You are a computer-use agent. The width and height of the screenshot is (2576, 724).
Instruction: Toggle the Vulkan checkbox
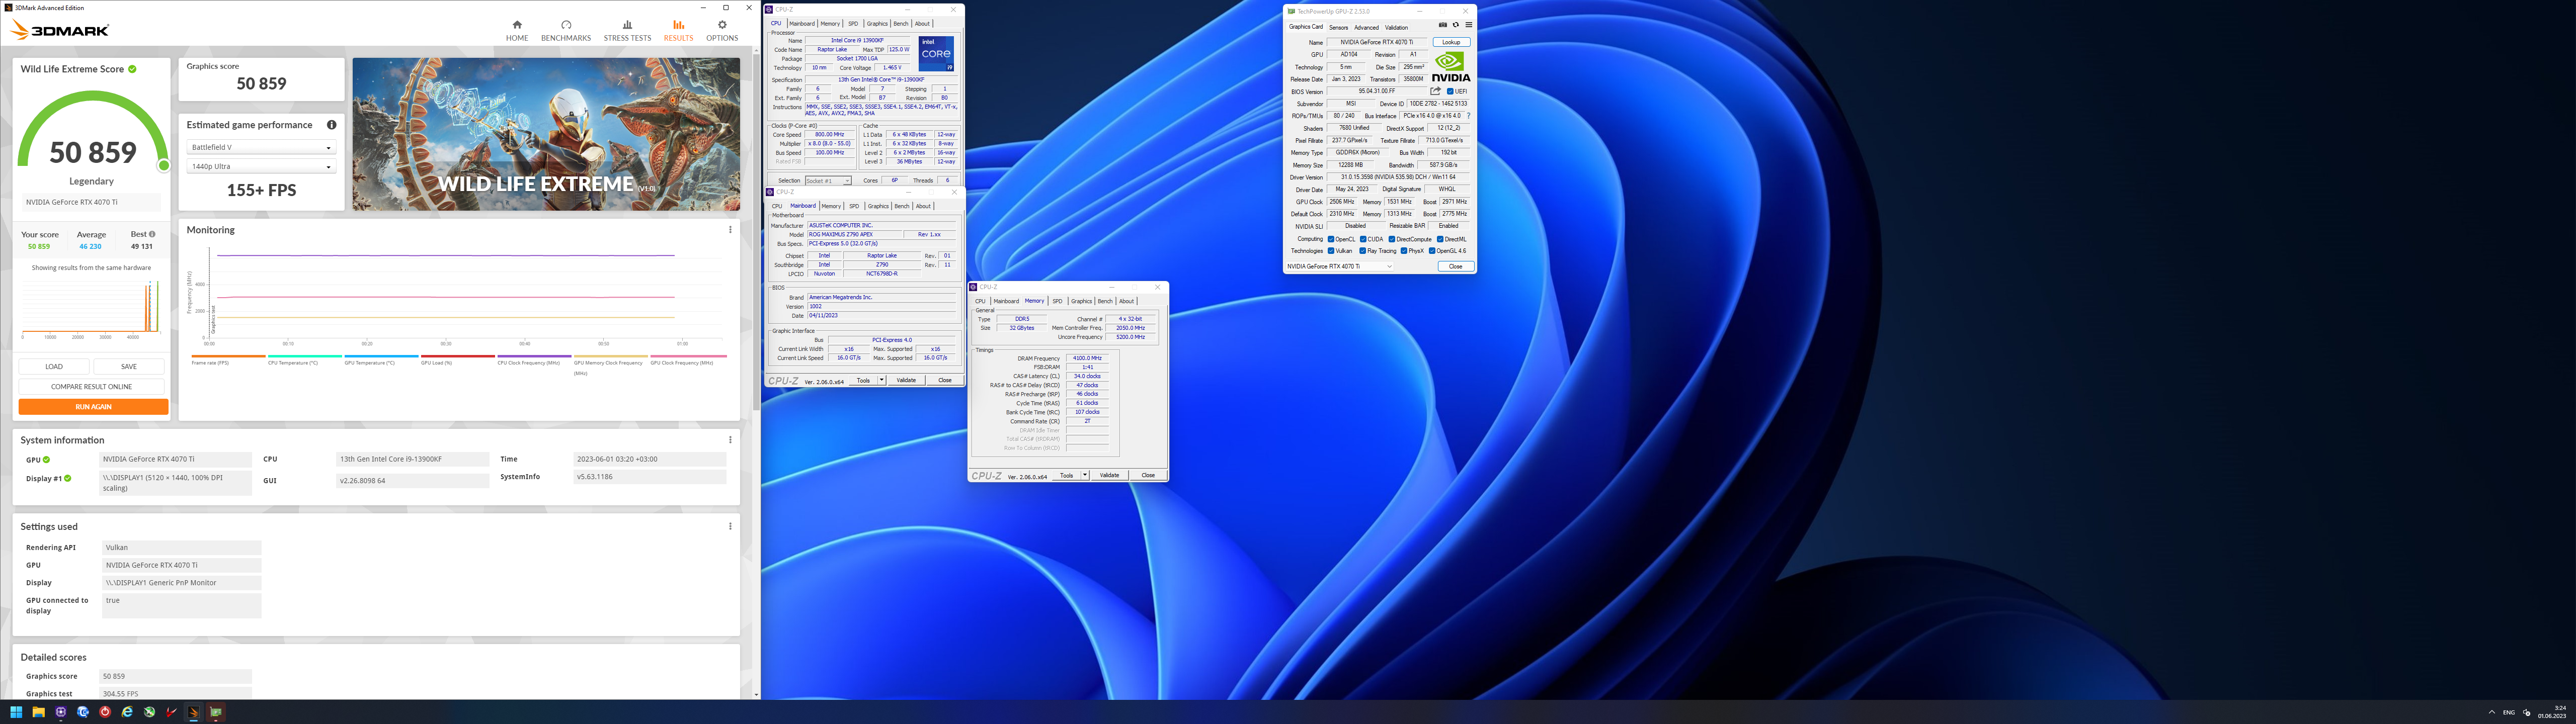1331,251
